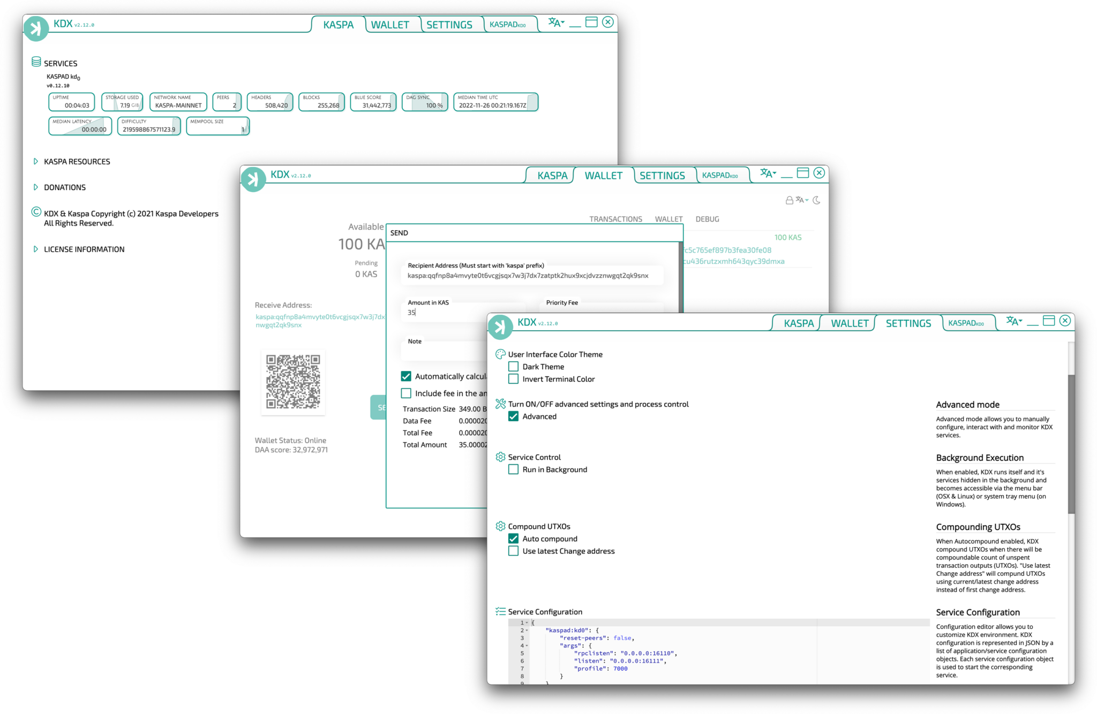The width and height of the screenshot is (1097, 714).
Task: Click the lock icon in wallet window
Action: pos(789,200)
